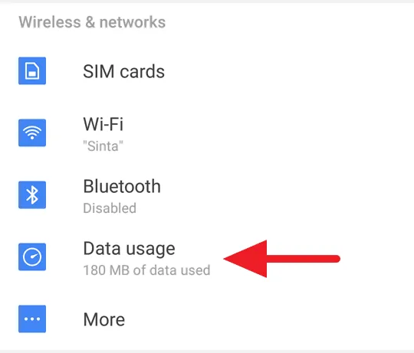The height and width of the screenshot is (353, 414).
Task: Open the Bluetooth settings entry
Action: click(x=207, y=195)
